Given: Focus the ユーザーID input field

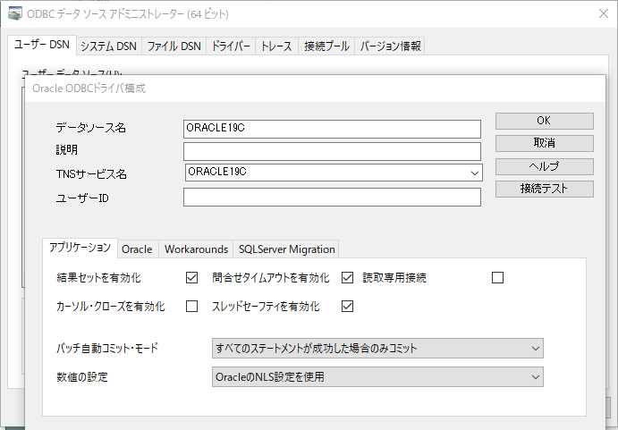Looking at the screenshot, I should 332,198.
